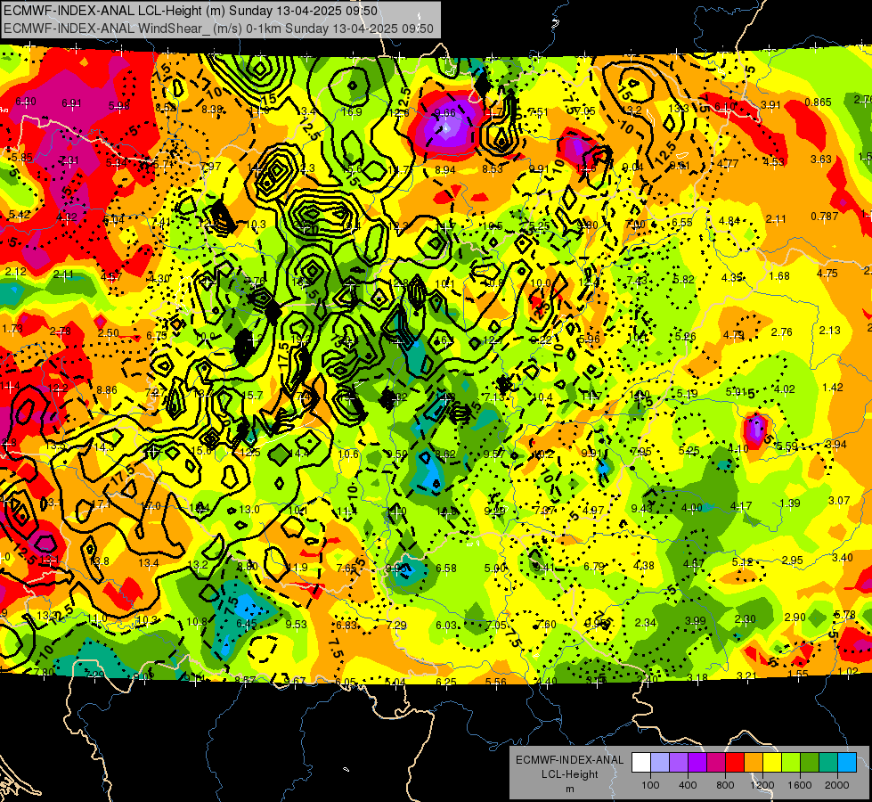Click the grid value 1.39
The image size is (872, 802).
pyautogui.click(x=790, y=503)
